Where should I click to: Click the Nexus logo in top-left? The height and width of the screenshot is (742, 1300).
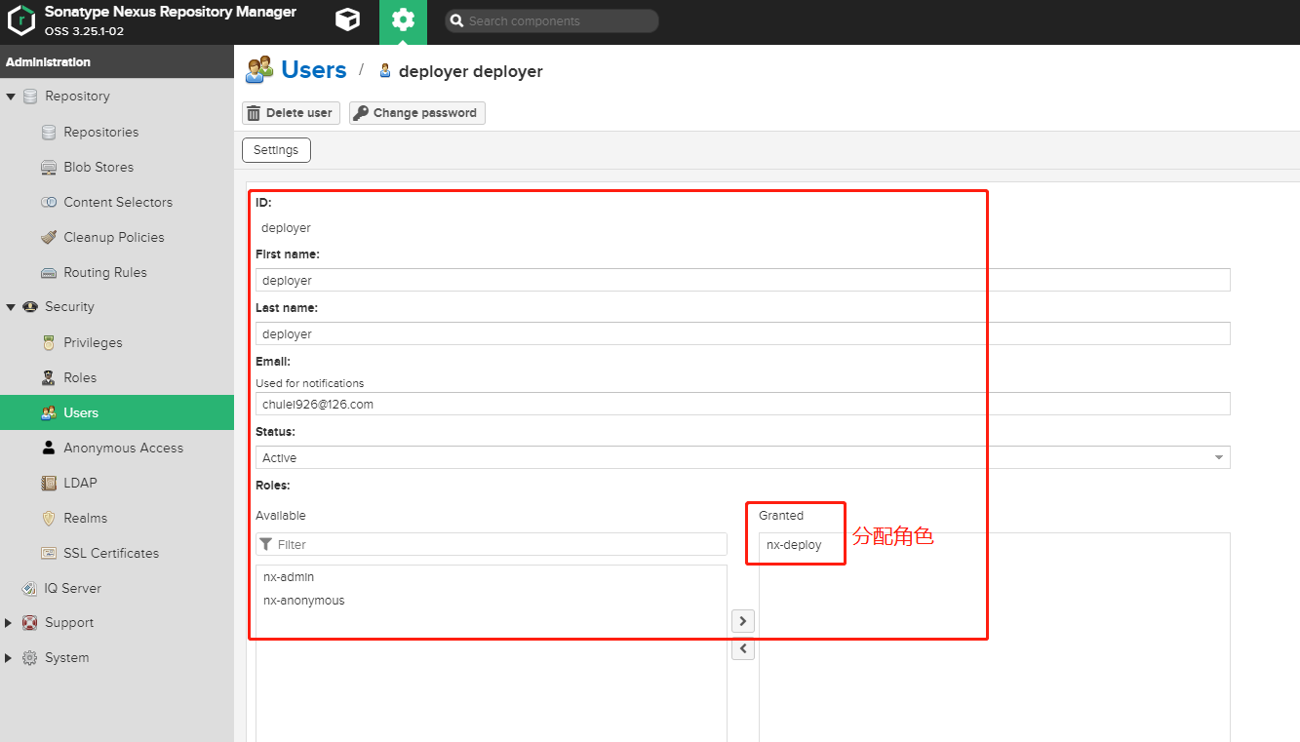21,20
